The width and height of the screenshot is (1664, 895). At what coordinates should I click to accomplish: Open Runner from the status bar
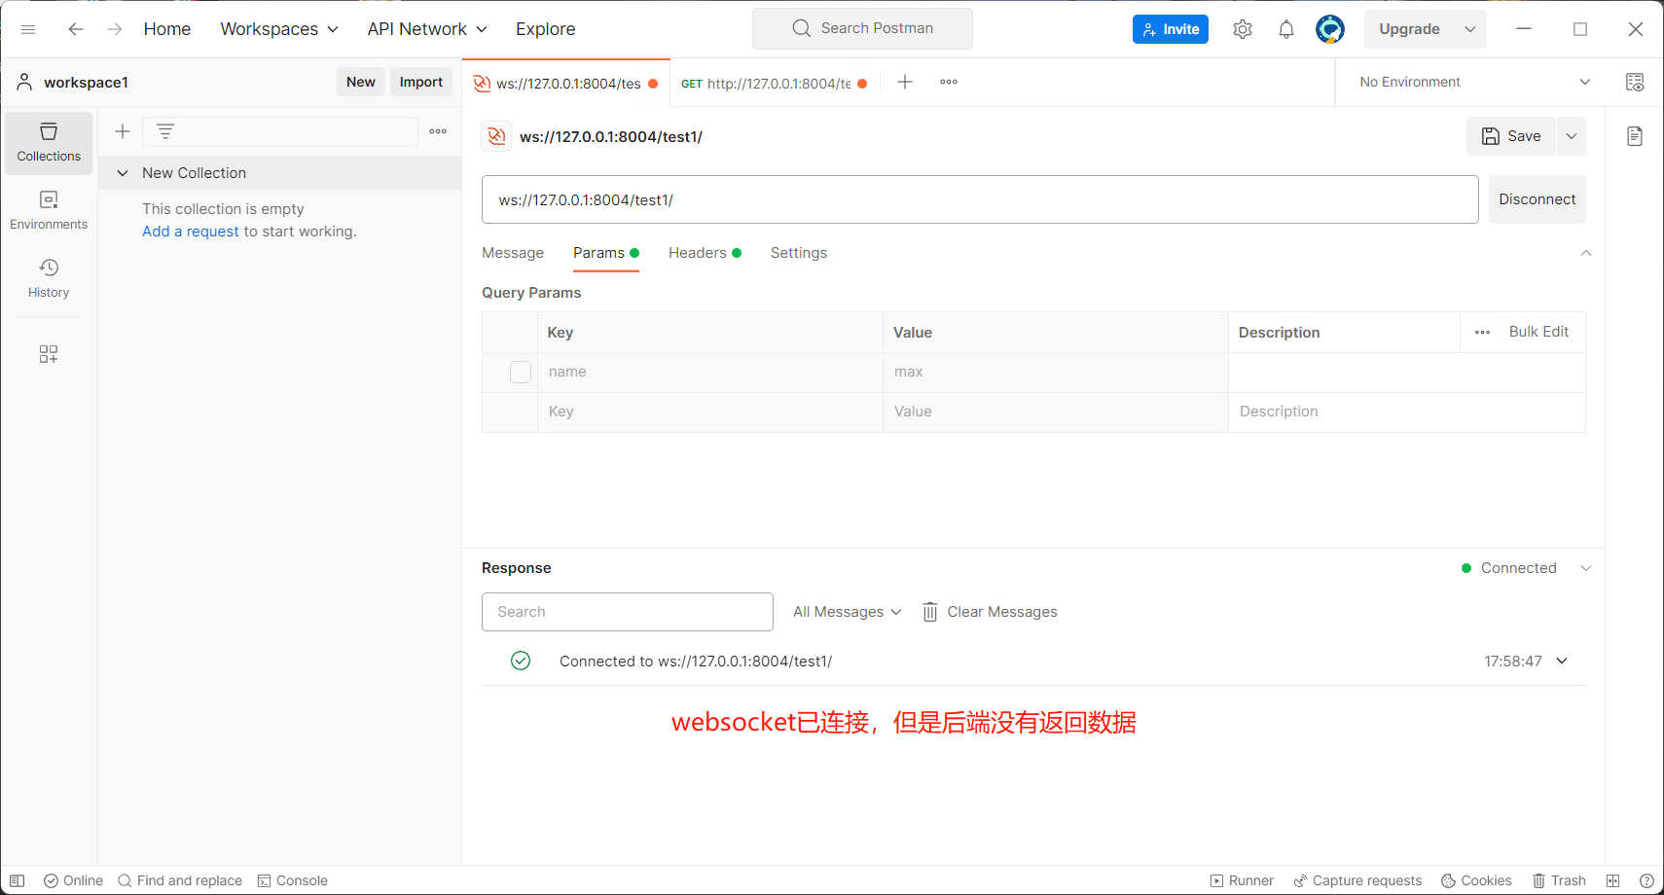point(1242,880)
